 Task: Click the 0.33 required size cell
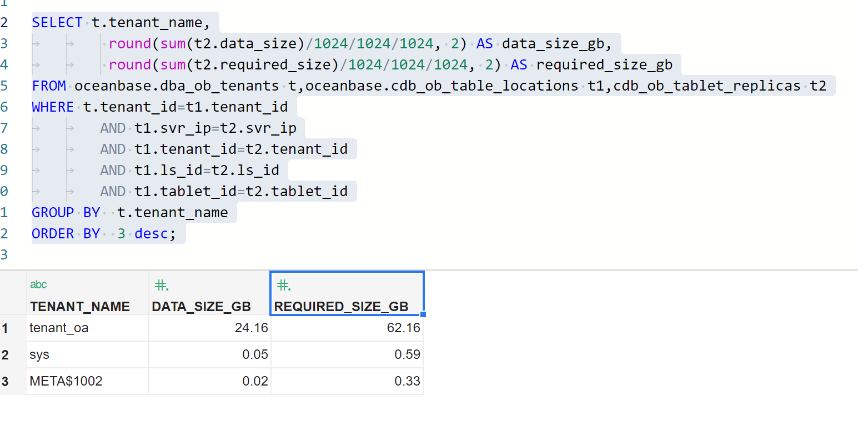coord(347,381)
